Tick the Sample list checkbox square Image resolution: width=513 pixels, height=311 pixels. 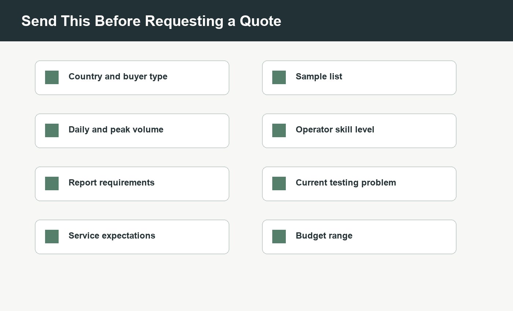[x=279, y=78]
